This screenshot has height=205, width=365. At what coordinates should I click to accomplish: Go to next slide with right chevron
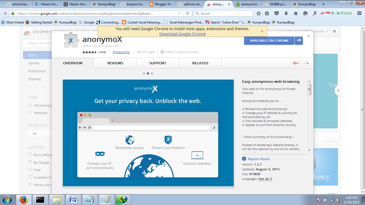click(338, 91)
